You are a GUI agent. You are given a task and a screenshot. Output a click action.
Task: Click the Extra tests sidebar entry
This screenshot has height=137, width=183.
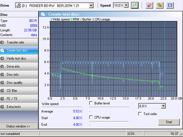(19, 107)
